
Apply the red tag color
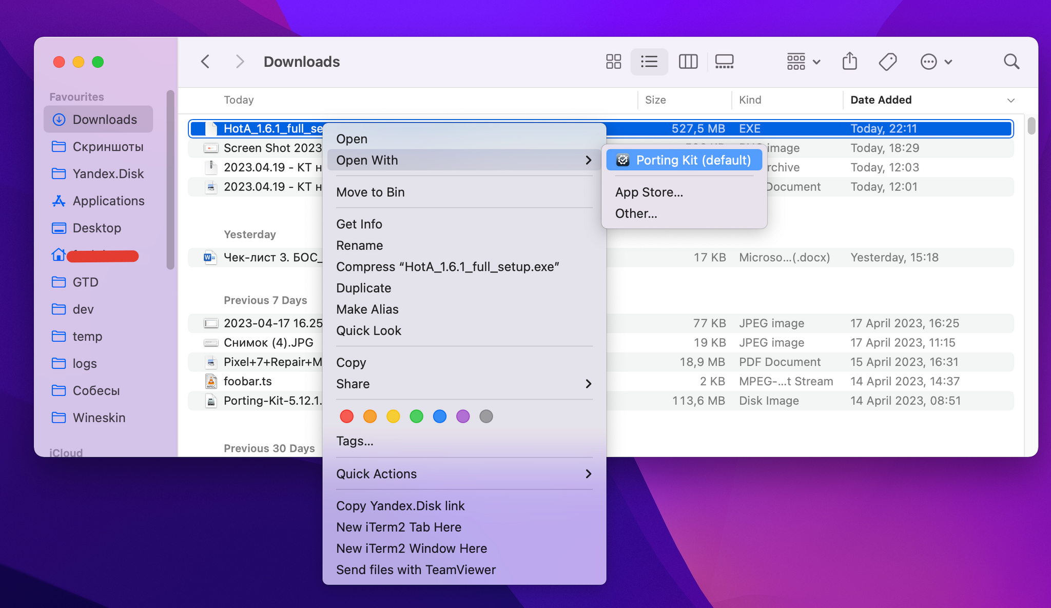click(x=347, y=416)
